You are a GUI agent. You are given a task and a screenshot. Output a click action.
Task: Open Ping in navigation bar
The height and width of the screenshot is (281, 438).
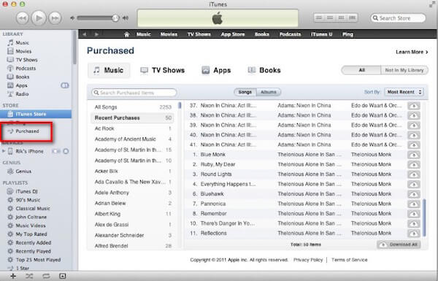347,34
